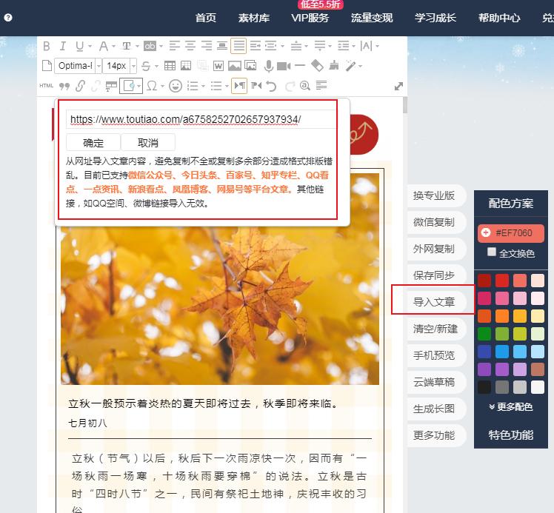Image resolution: width=554 pixels, height=513 pixels.
Task: Expand the ordered list dropdown
Action: click(x=203, y=86)
